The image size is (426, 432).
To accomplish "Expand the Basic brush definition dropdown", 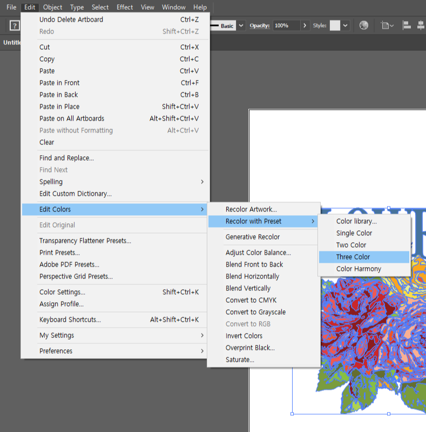I will point(241,25).
